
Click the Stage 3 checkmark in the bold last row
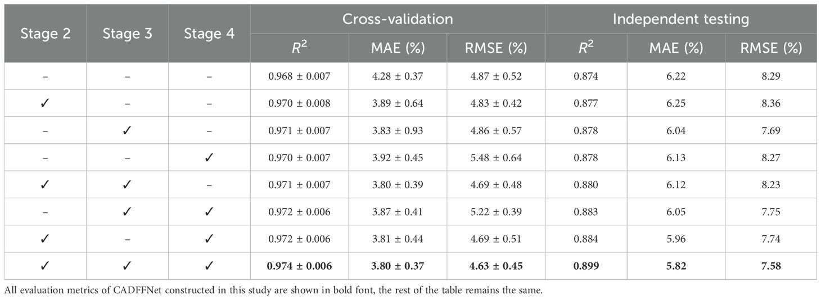128,266
